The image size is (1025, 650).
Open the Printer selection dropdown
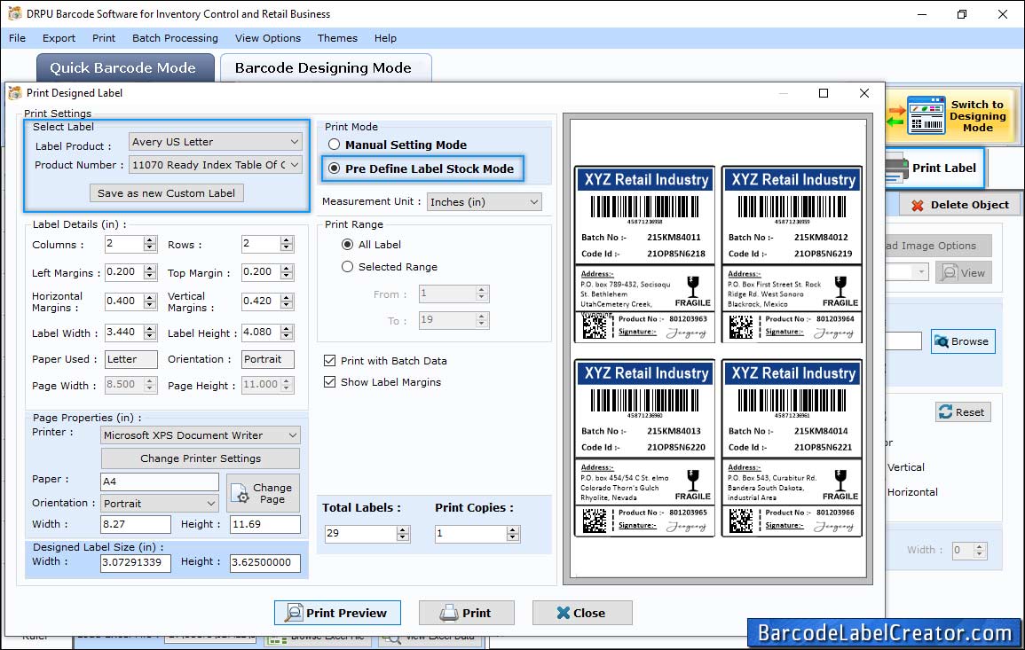(200, 435)
